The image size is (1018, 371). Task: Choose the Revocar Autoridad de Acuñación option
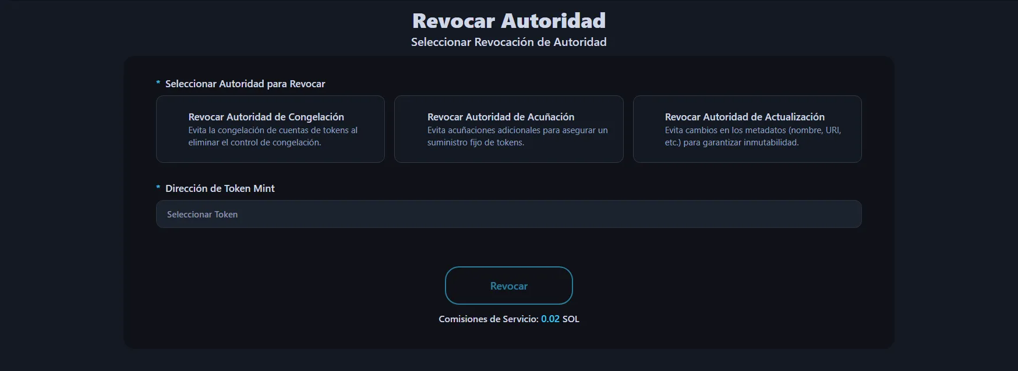pyautogui.click(x=508, y=129)
